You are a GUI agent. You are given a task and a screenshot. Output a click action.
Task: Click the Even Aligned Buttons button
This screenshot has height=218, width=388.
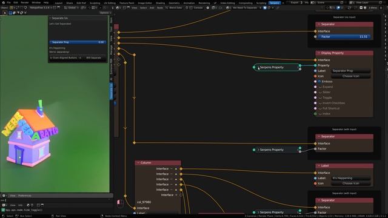(65, 58)
